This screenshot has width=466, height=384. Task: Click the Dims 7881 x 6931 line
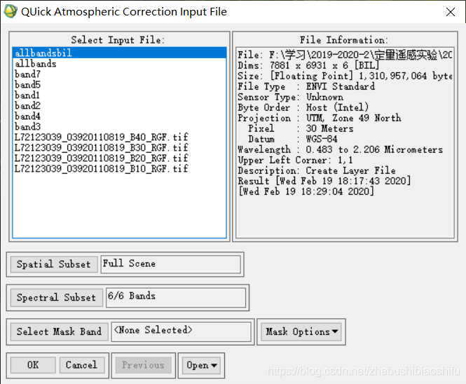[308, 65]
